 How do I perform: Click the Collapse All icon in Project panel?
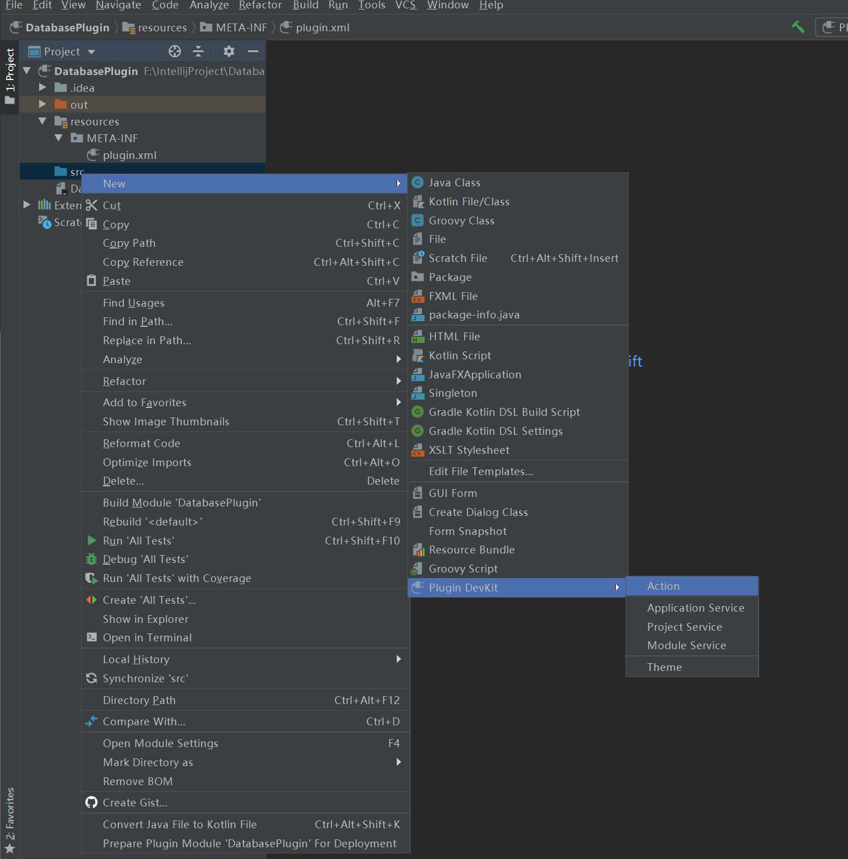coord(199,51)
